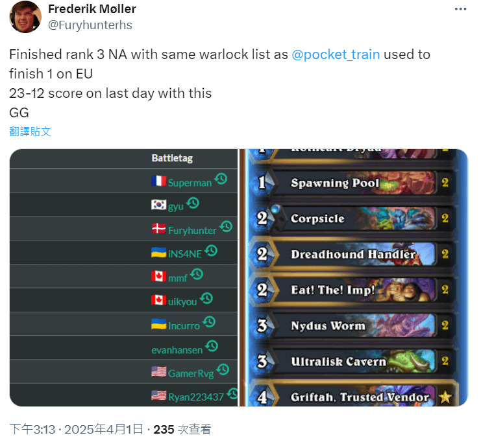Screen dimensions: 481x444
Task: Click the history icon beside uikyou
Action: [x=206, y=299]
